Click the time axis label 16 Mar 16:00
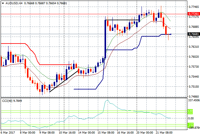This screenshot has height=136, width=200. point(125,133)
